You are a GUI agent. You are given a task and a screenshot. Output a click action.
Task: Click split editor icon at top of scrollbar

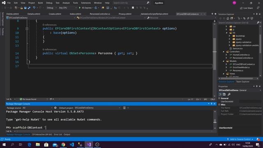click(215, 21)
